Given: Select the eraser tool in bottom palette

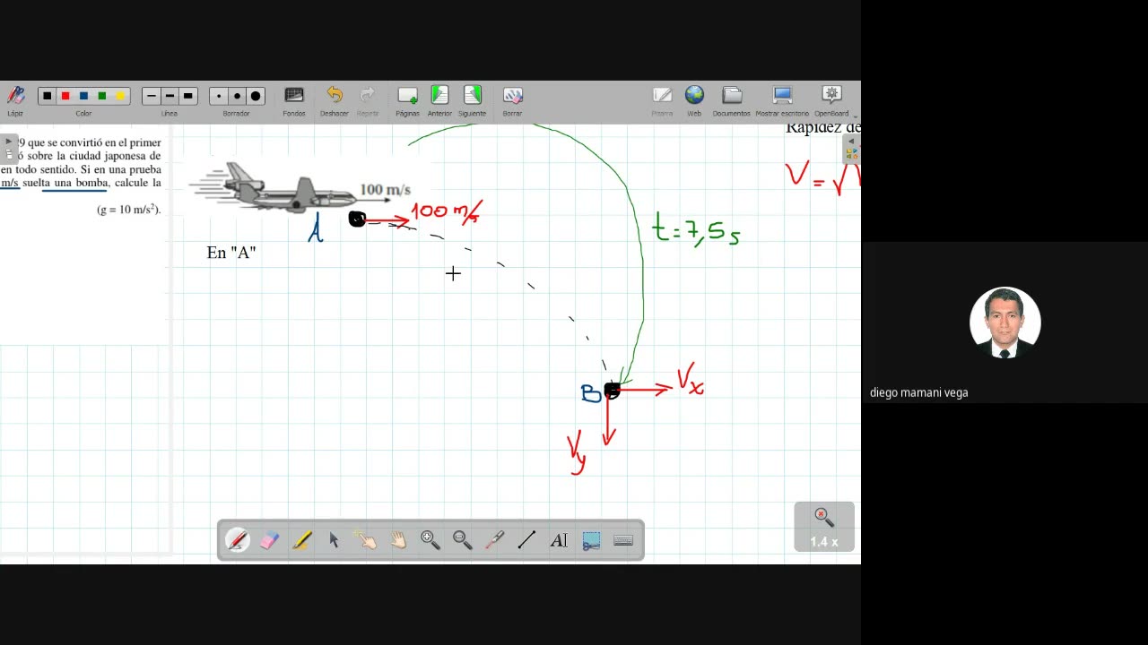Looking at the screenshot, I should point(270,540).
